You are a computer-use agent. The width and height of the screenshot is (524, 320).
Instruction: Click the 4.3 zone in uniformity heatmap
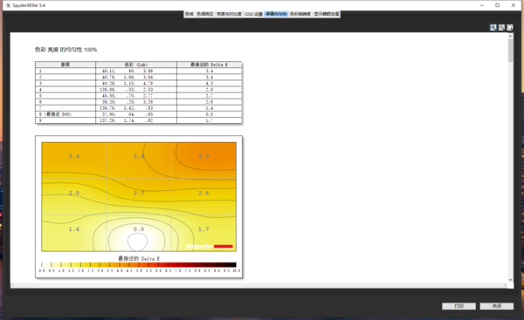click(x=203, y=156)
